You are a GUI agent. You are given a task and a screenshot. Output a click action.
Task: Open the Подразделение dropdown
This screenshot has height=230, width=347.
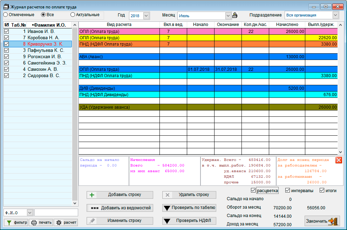point(335,15)
